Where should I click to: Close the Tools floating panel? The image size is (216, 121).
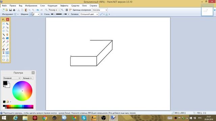pyautogui.click(x=8, y=19)
